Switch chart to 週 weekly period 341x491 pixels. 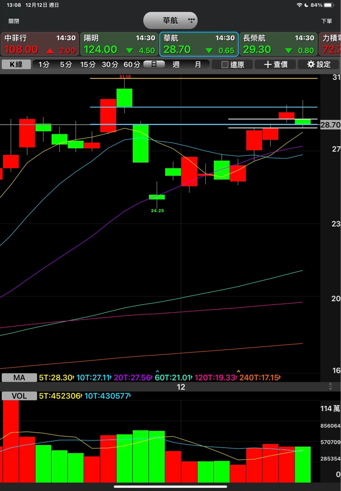[x=176, y=64]
